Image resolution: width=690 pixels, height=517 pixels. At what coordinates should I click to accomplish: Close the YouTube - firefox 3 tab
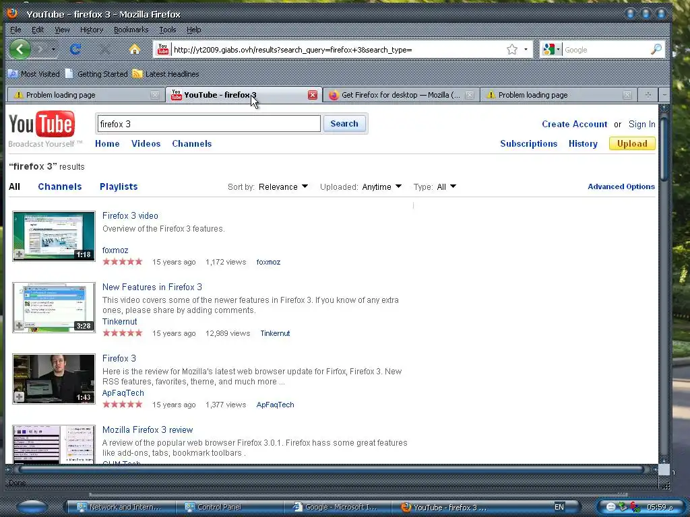click(x=313, y=95)
